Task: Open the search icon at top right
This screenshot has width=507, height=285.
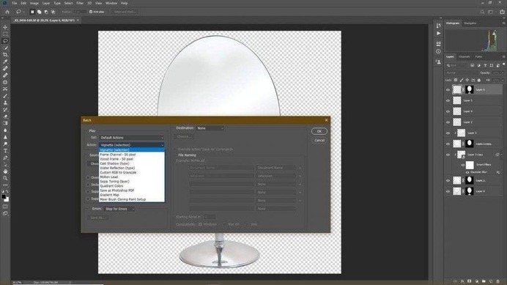Action: click(x=482, y=12)
